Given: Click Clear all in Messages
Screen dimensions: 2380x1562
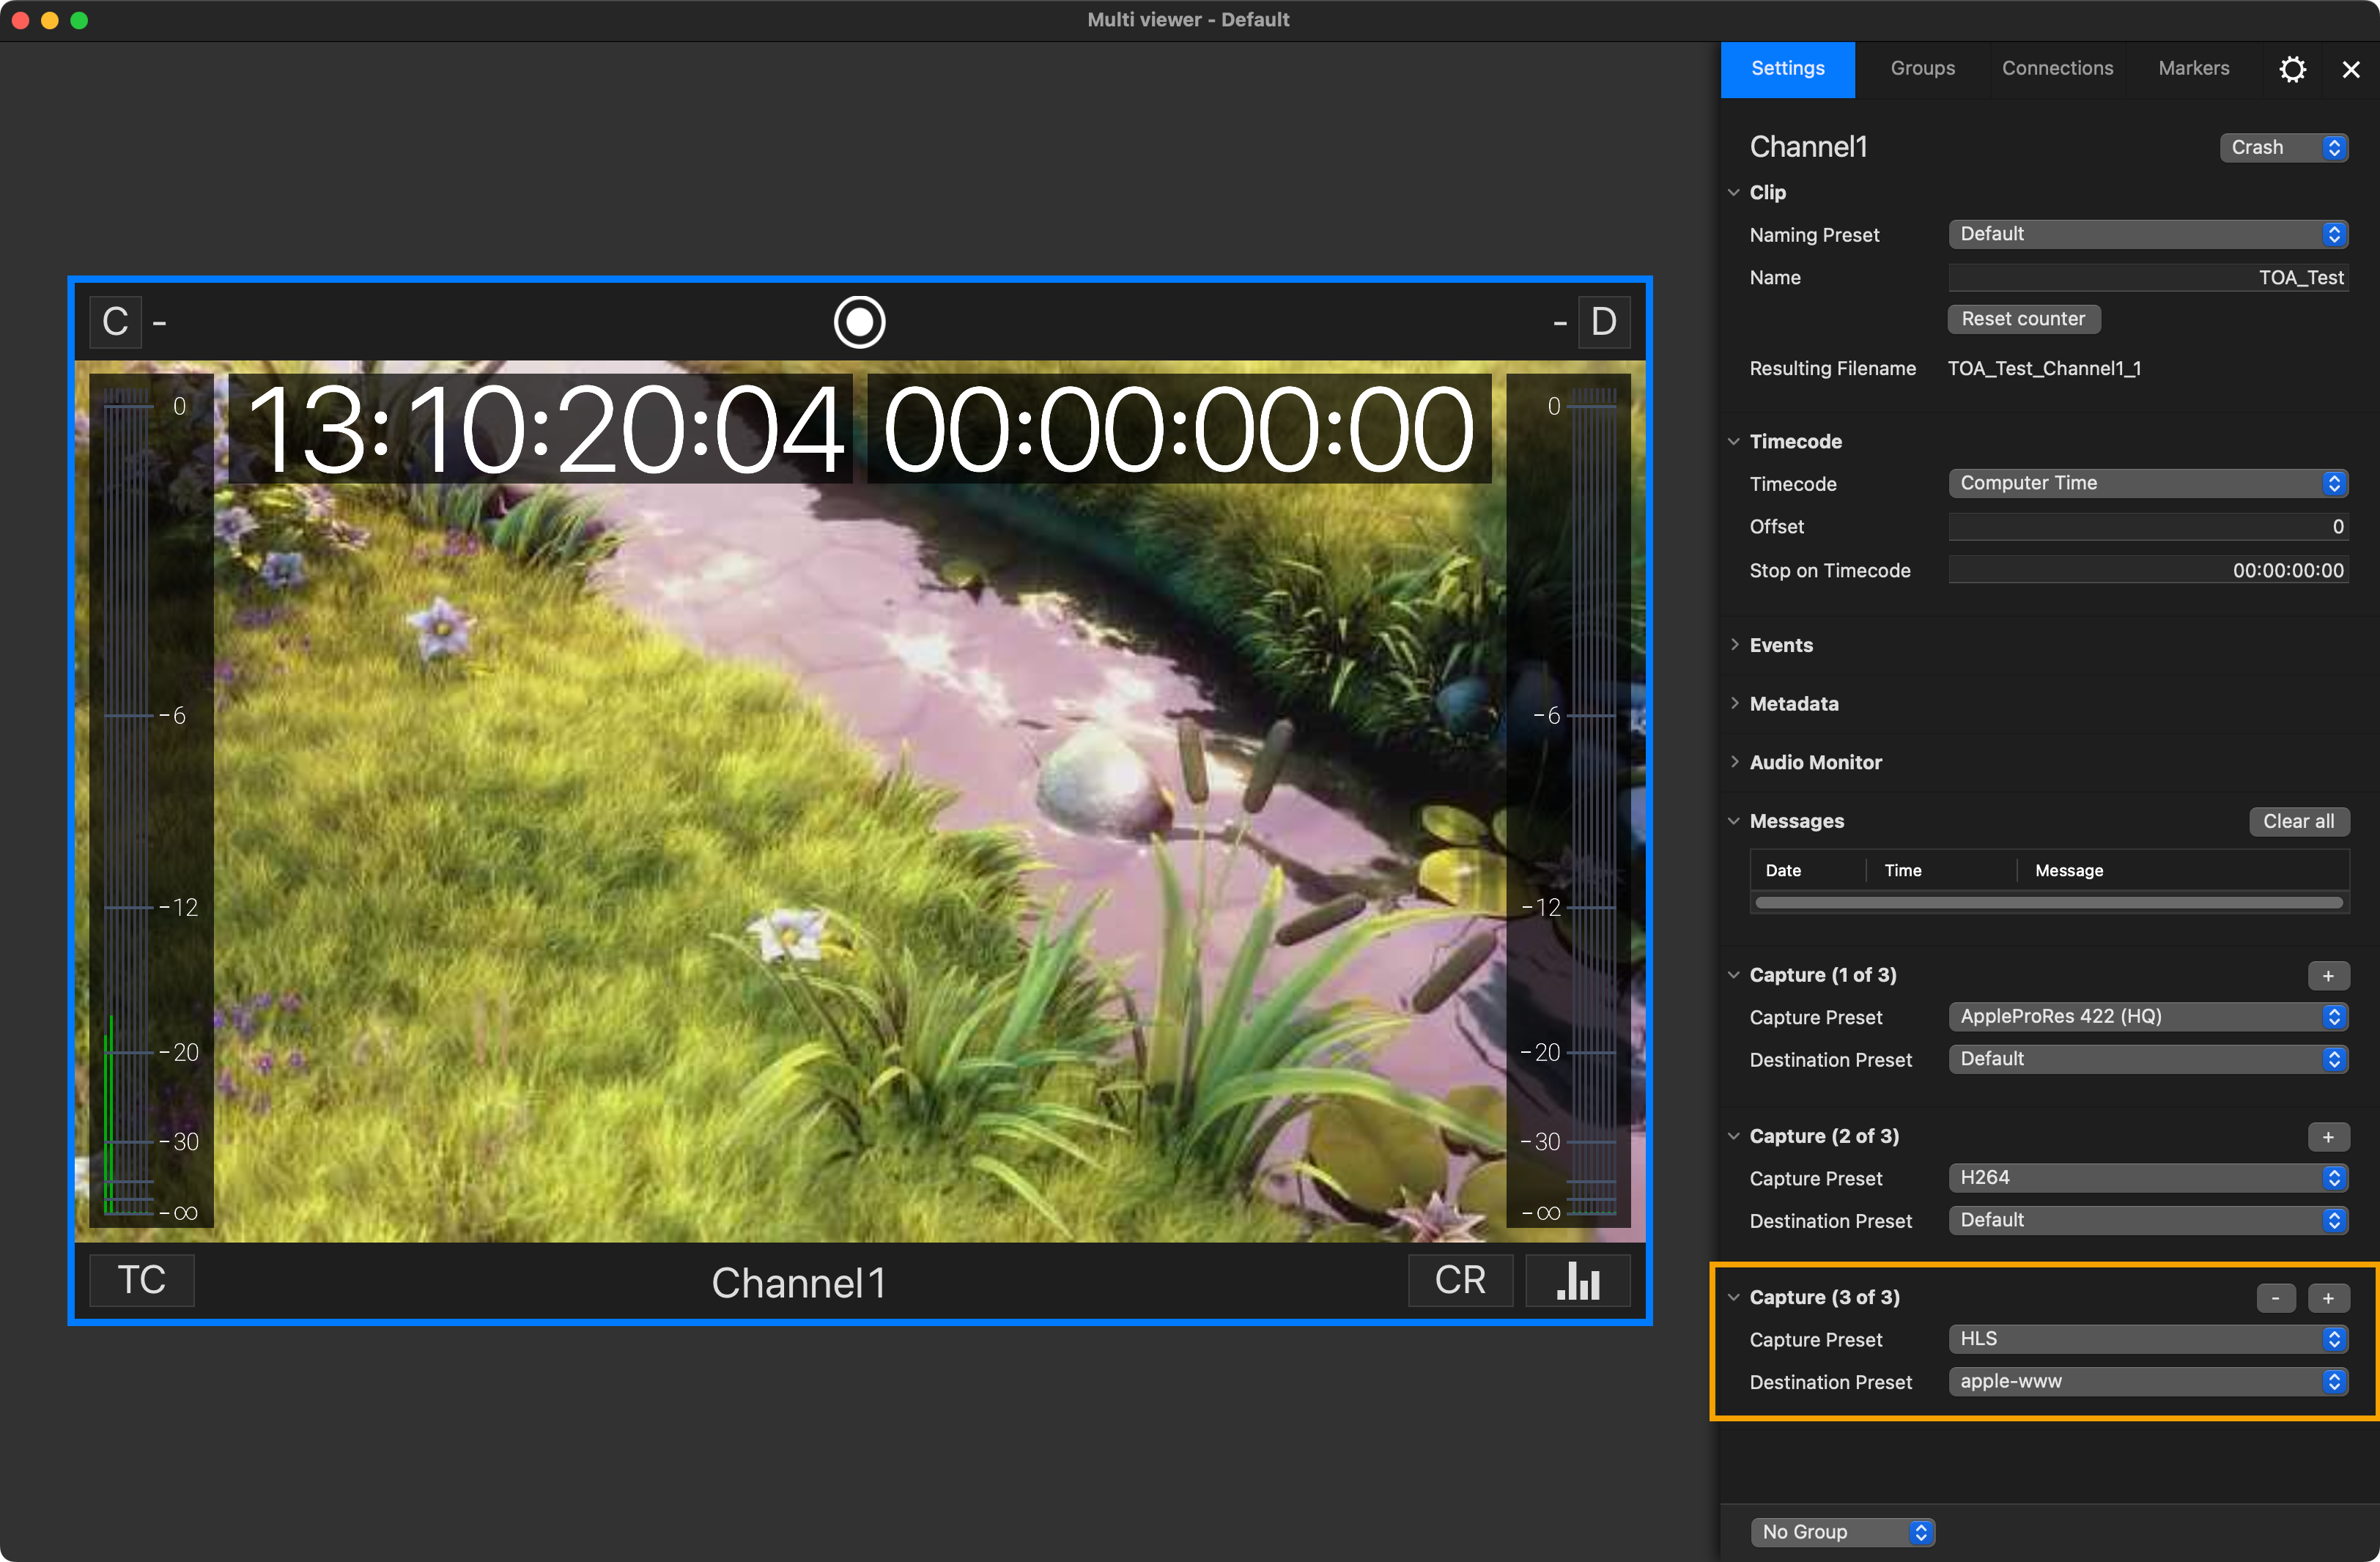Looking at the screenshot, I should pos(2299,821).
